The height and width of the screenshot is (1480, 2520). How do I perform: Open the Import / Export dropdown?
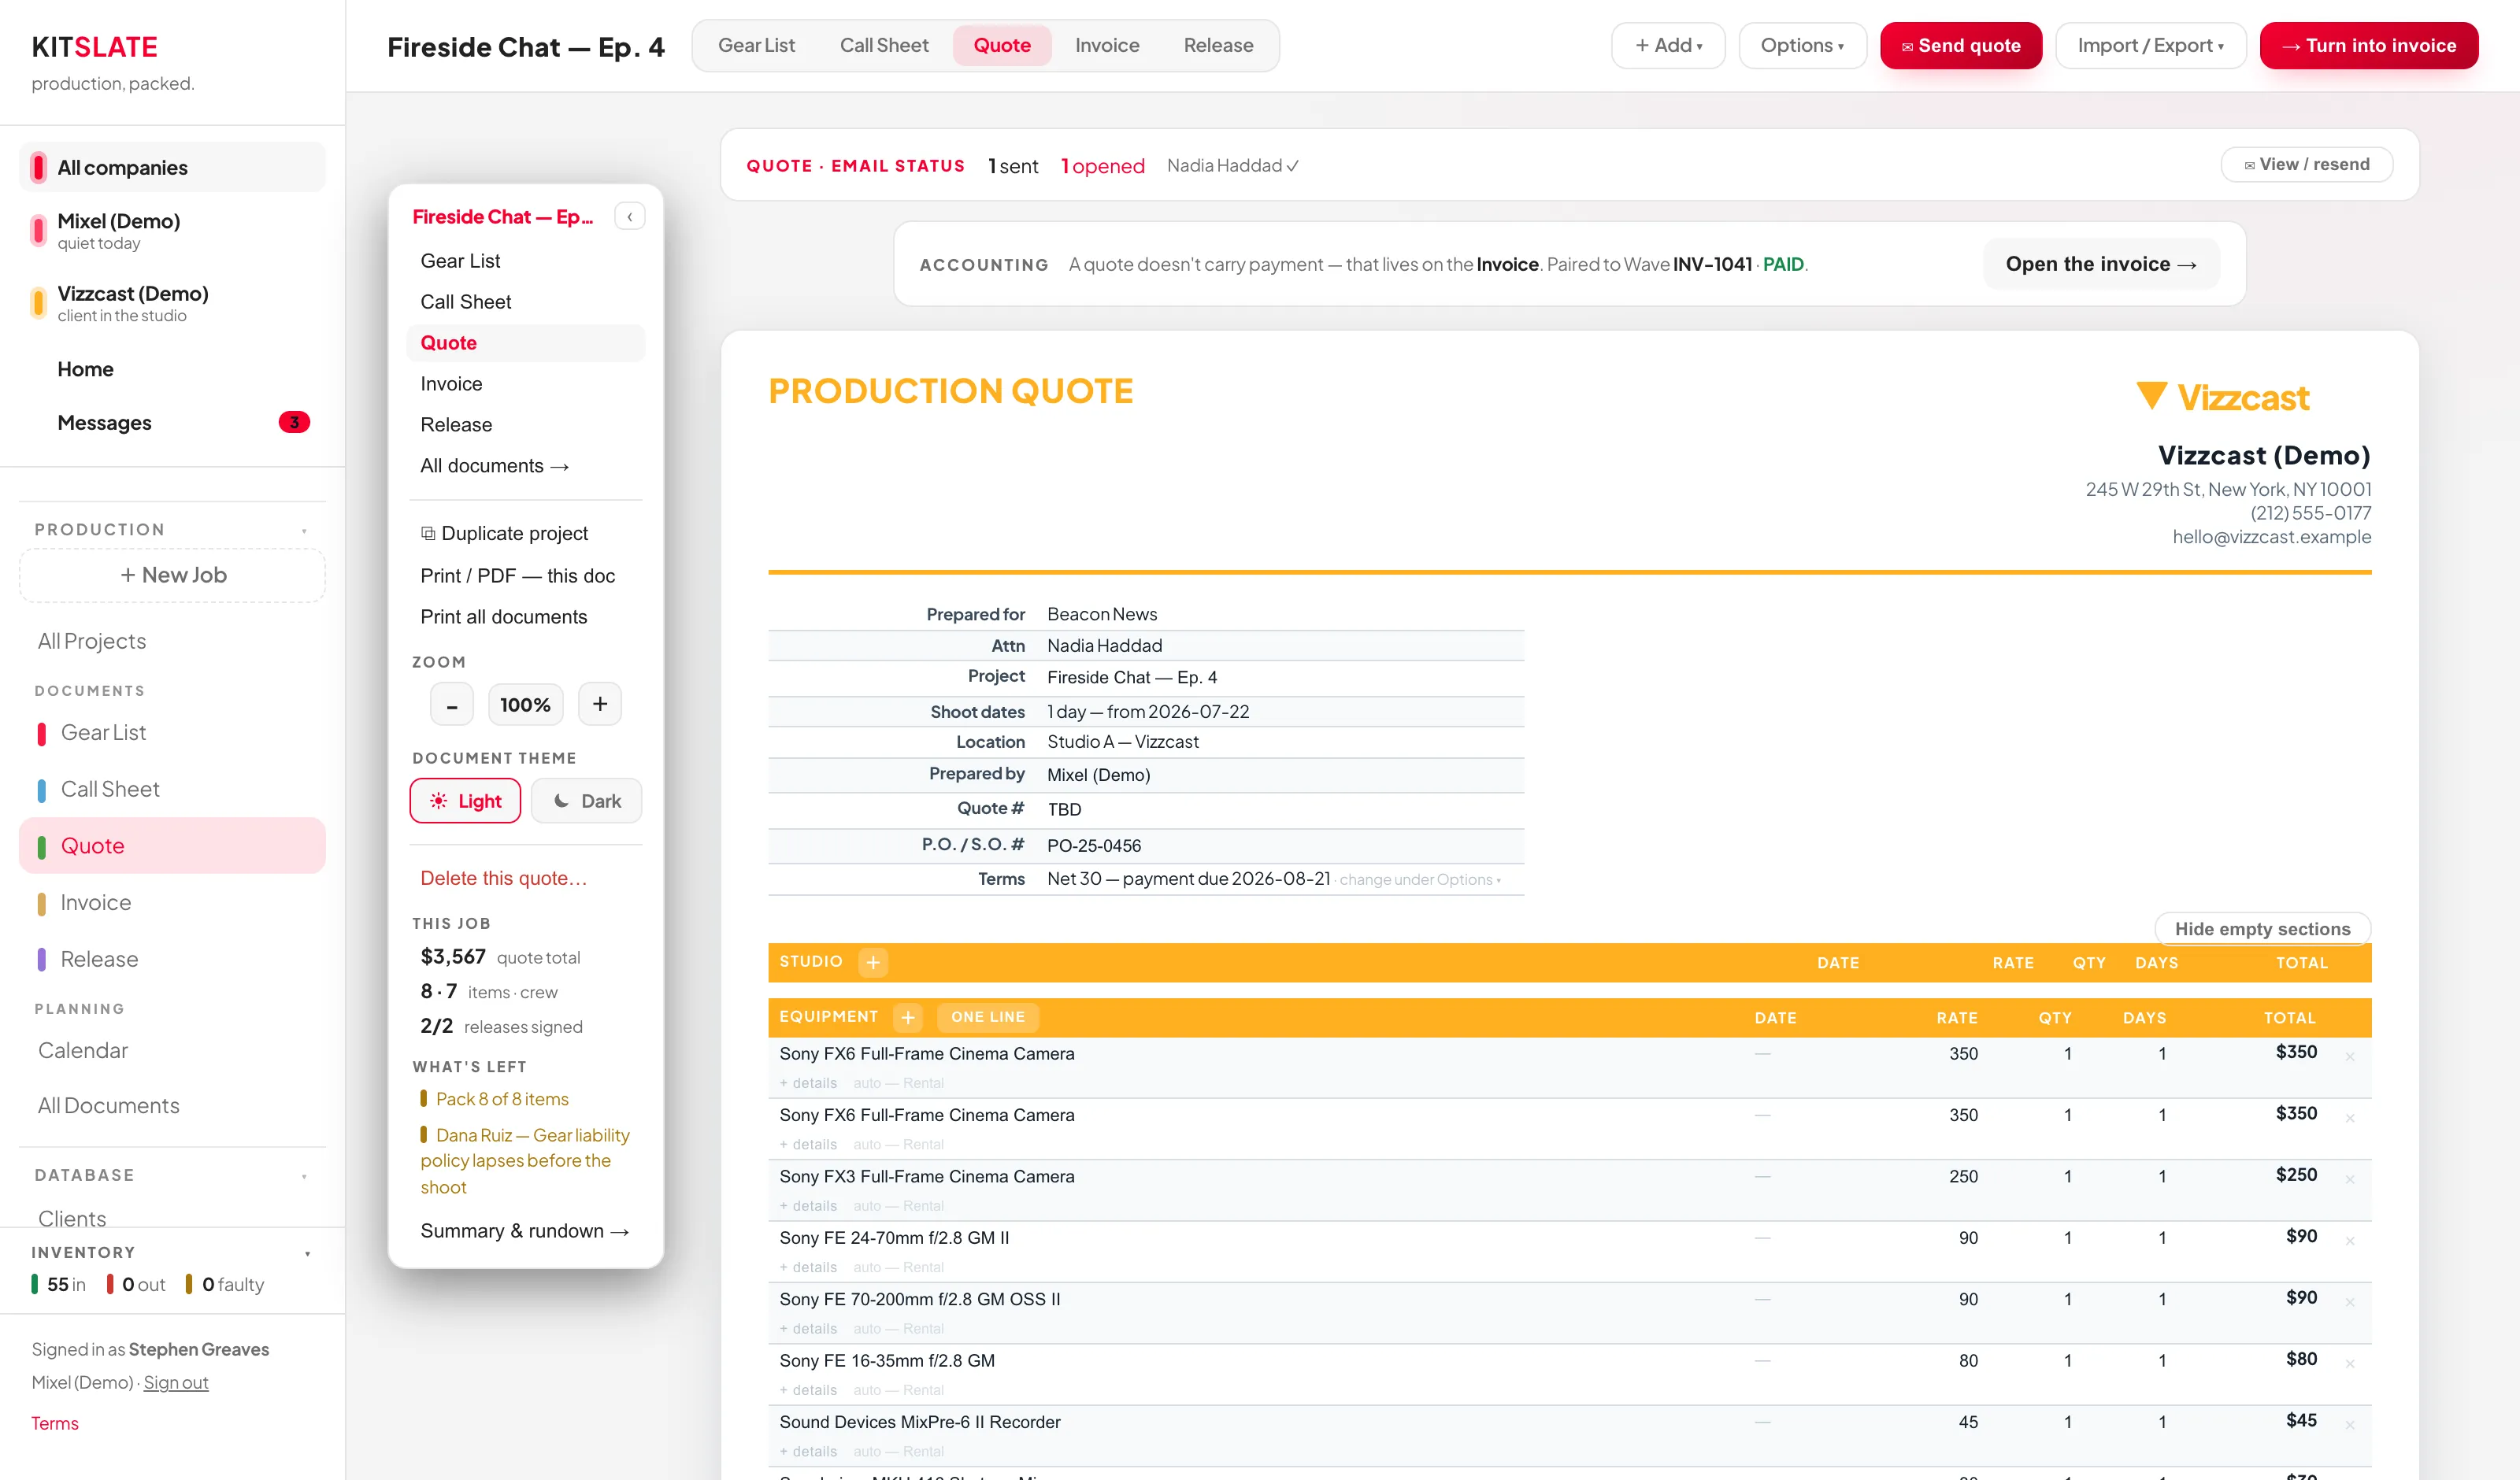click(x=2151, y=45)
